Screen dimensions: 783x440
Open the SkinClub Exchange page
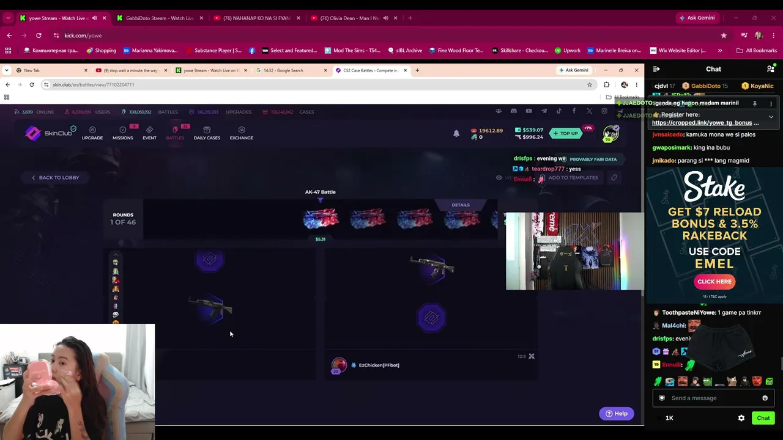click(x=242, y=133)
